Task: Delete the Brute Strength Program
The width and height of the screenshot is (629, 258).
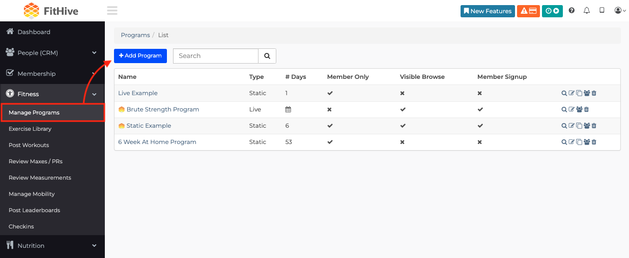Action: coord(586,109)
